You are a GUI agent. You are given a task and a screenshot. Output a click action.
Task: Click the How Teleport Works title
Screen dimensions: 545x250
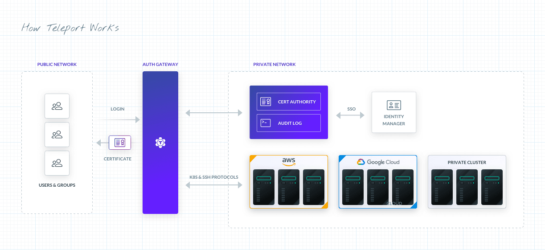(x=70, y=28)
